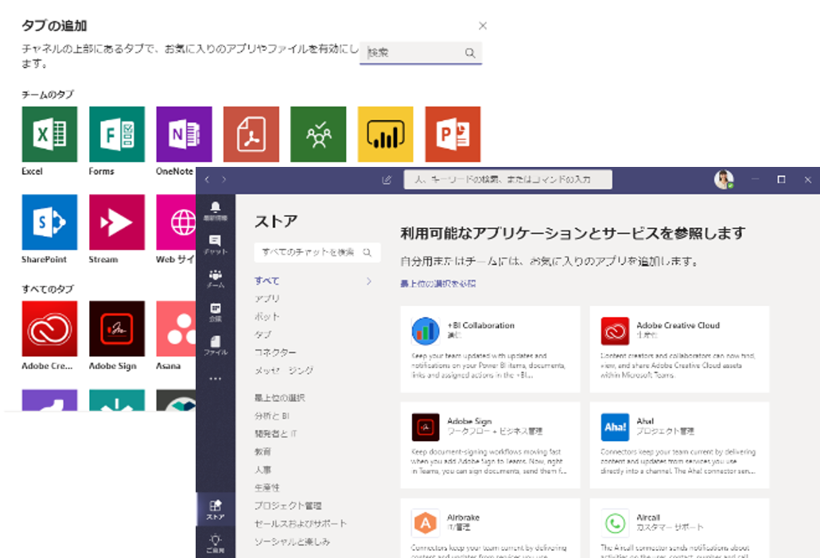This screenshot has width=820, height=558.
Task: Choose the プロジェクト管理 category
Action: pyautogui.click(x=288, y=506)
